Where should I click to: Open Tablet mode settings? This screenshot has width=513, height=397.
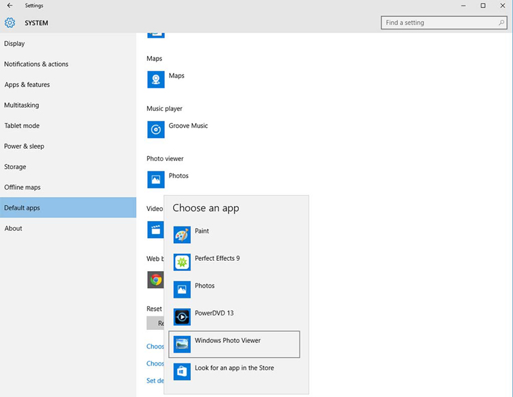tap(68, 126)
